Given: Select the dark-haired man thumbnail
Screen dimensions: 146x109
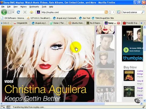Looking at the screenshot, I should (x=105, y=43).
